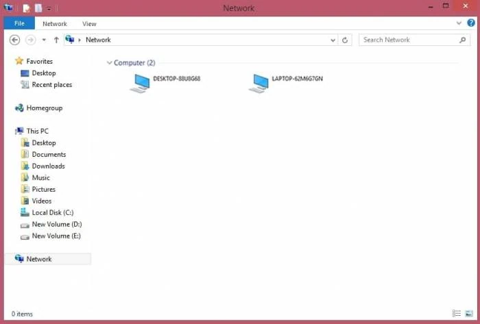Open the File ribbon tab

19,23
